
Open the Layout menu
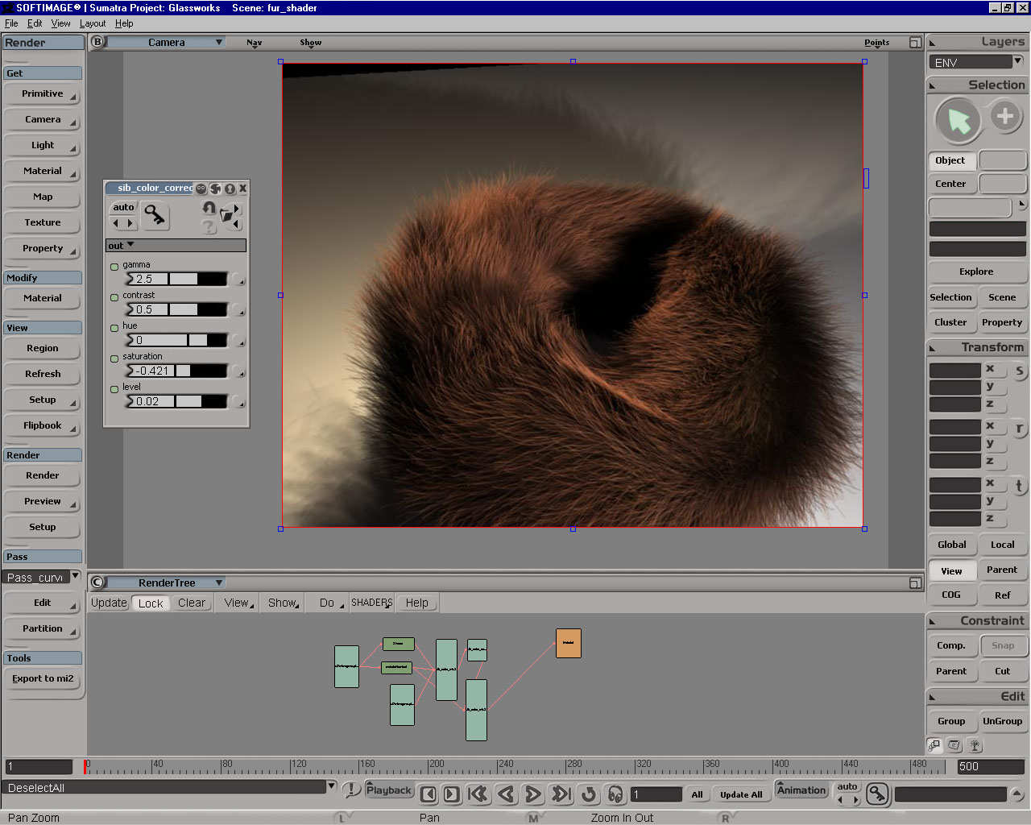pyautogui.click(x=92, y=23)
